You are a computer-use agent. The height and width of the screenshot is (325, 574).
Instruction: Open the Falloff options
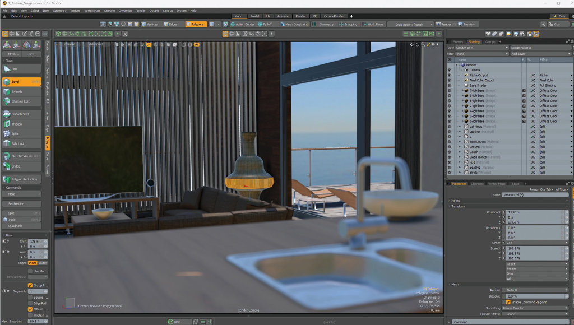265,24
